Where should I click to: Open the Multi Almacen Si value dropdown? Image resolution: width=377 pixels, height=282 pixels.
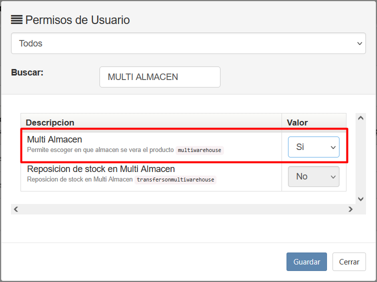(x=313, y=147)
